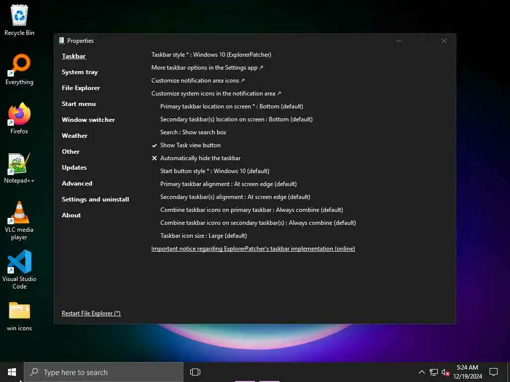The height and width of the screenshot is (382, 510).
Task: Switch to Other section
Action: click(71, 152)
